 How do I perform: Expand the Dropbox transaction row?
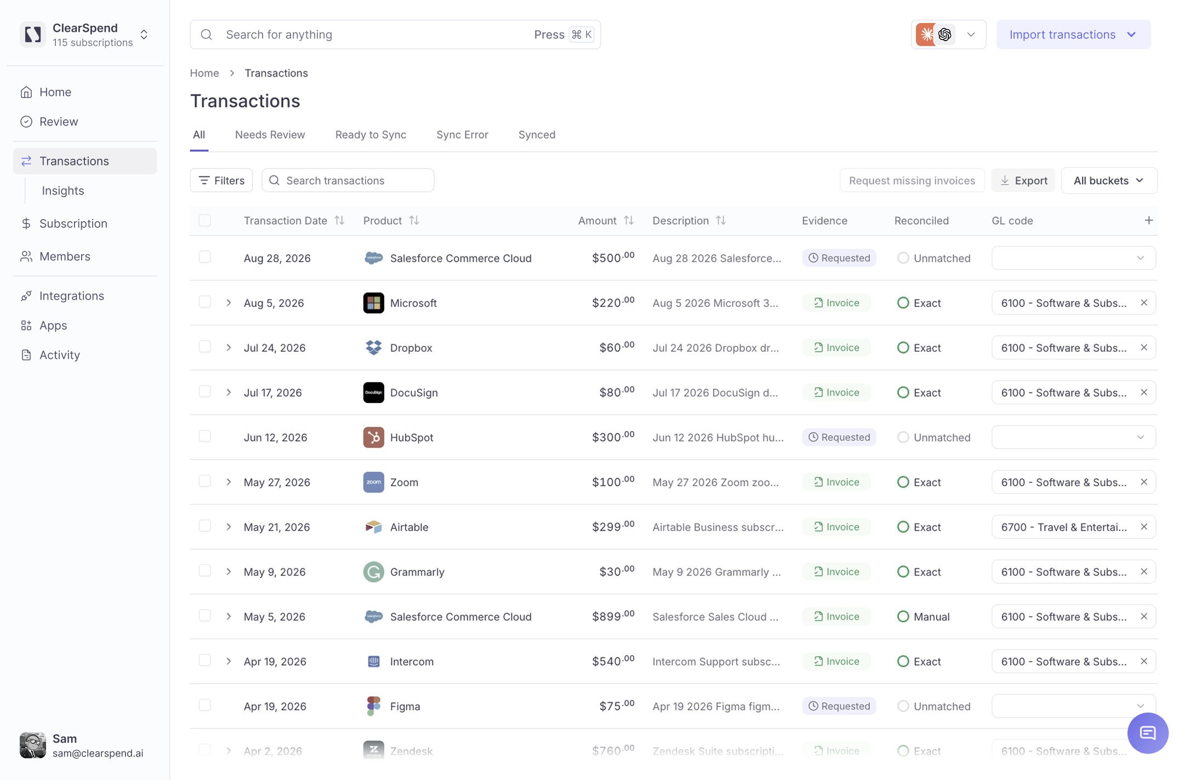[229, 348]
